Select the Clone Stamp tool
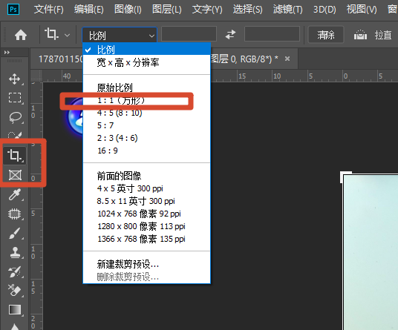 coord(15,252)
